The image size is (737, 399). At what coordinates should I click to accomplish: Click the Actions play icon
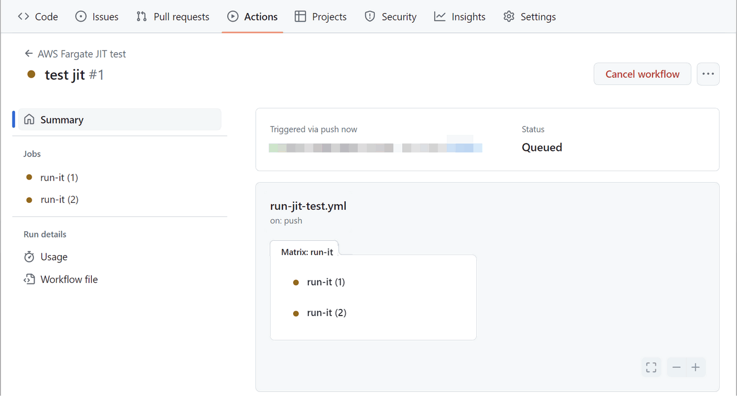click(x=233, y=16)
